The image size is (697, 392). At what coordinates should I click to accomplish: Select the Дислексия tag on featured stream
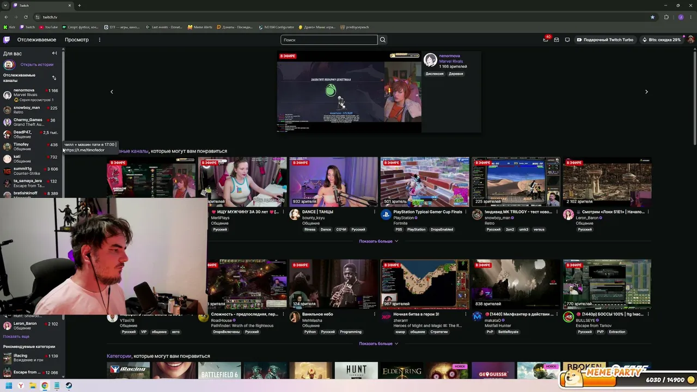[435, 73]
